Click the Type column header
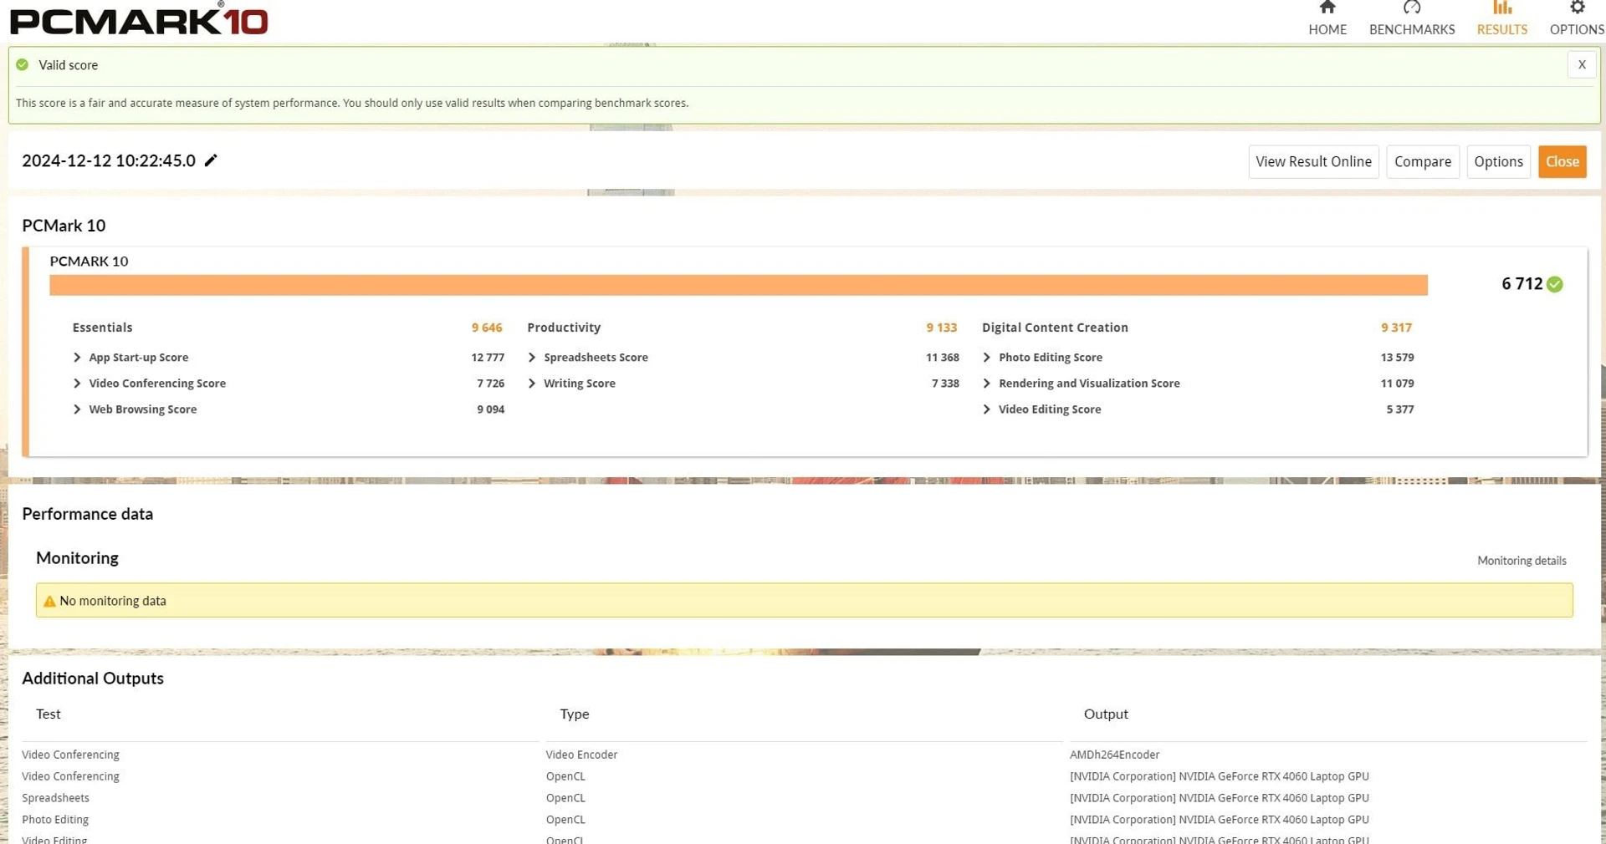The width and height of the screenshot is (1606, 844). click(x=575, y=714)
